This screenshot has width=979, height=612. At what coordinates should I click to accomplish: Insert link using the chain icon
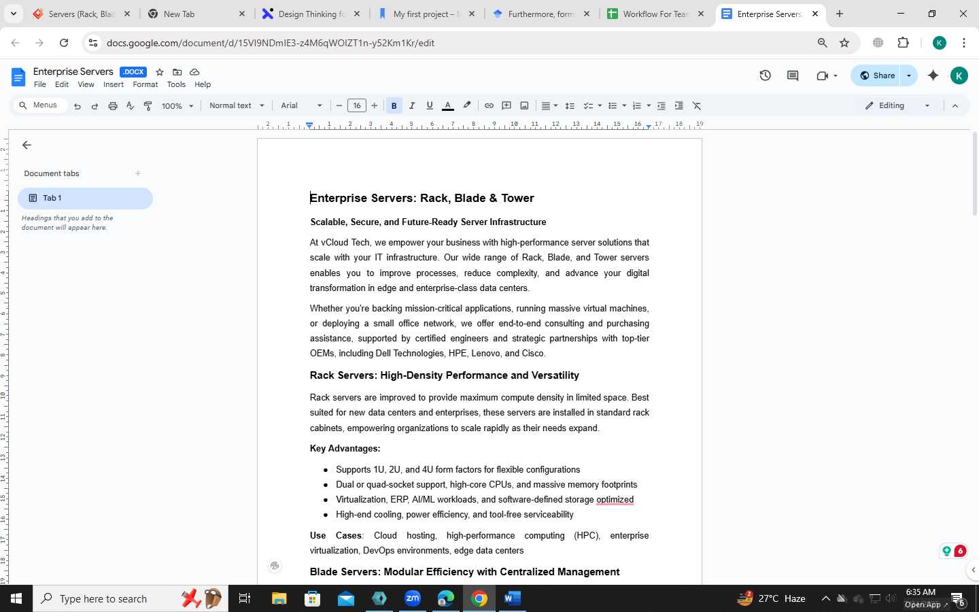[x=489, y=105]
